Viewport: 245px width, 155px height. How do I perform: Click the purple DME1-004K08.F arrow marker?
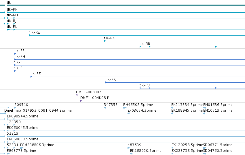point(81,101)
